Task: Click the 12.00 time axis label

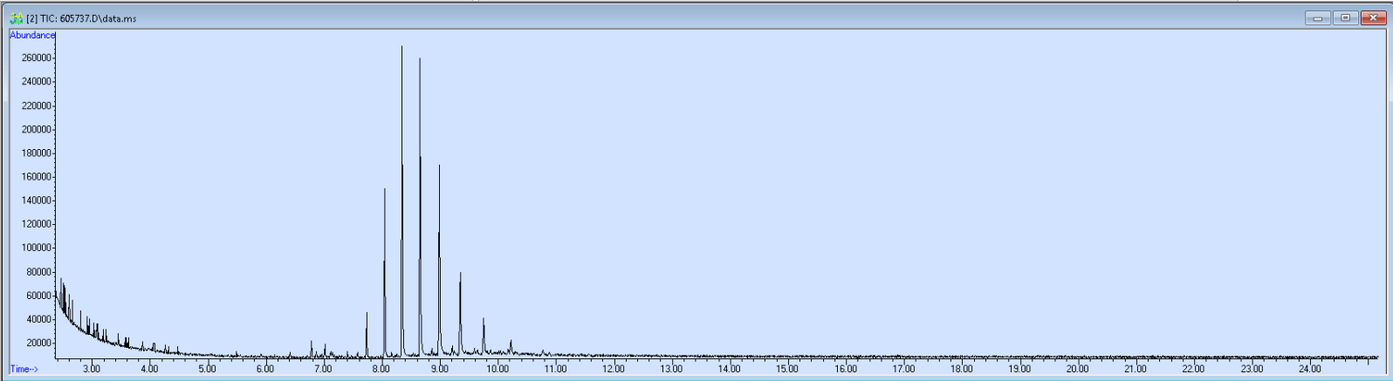Action: pos(613,369)
